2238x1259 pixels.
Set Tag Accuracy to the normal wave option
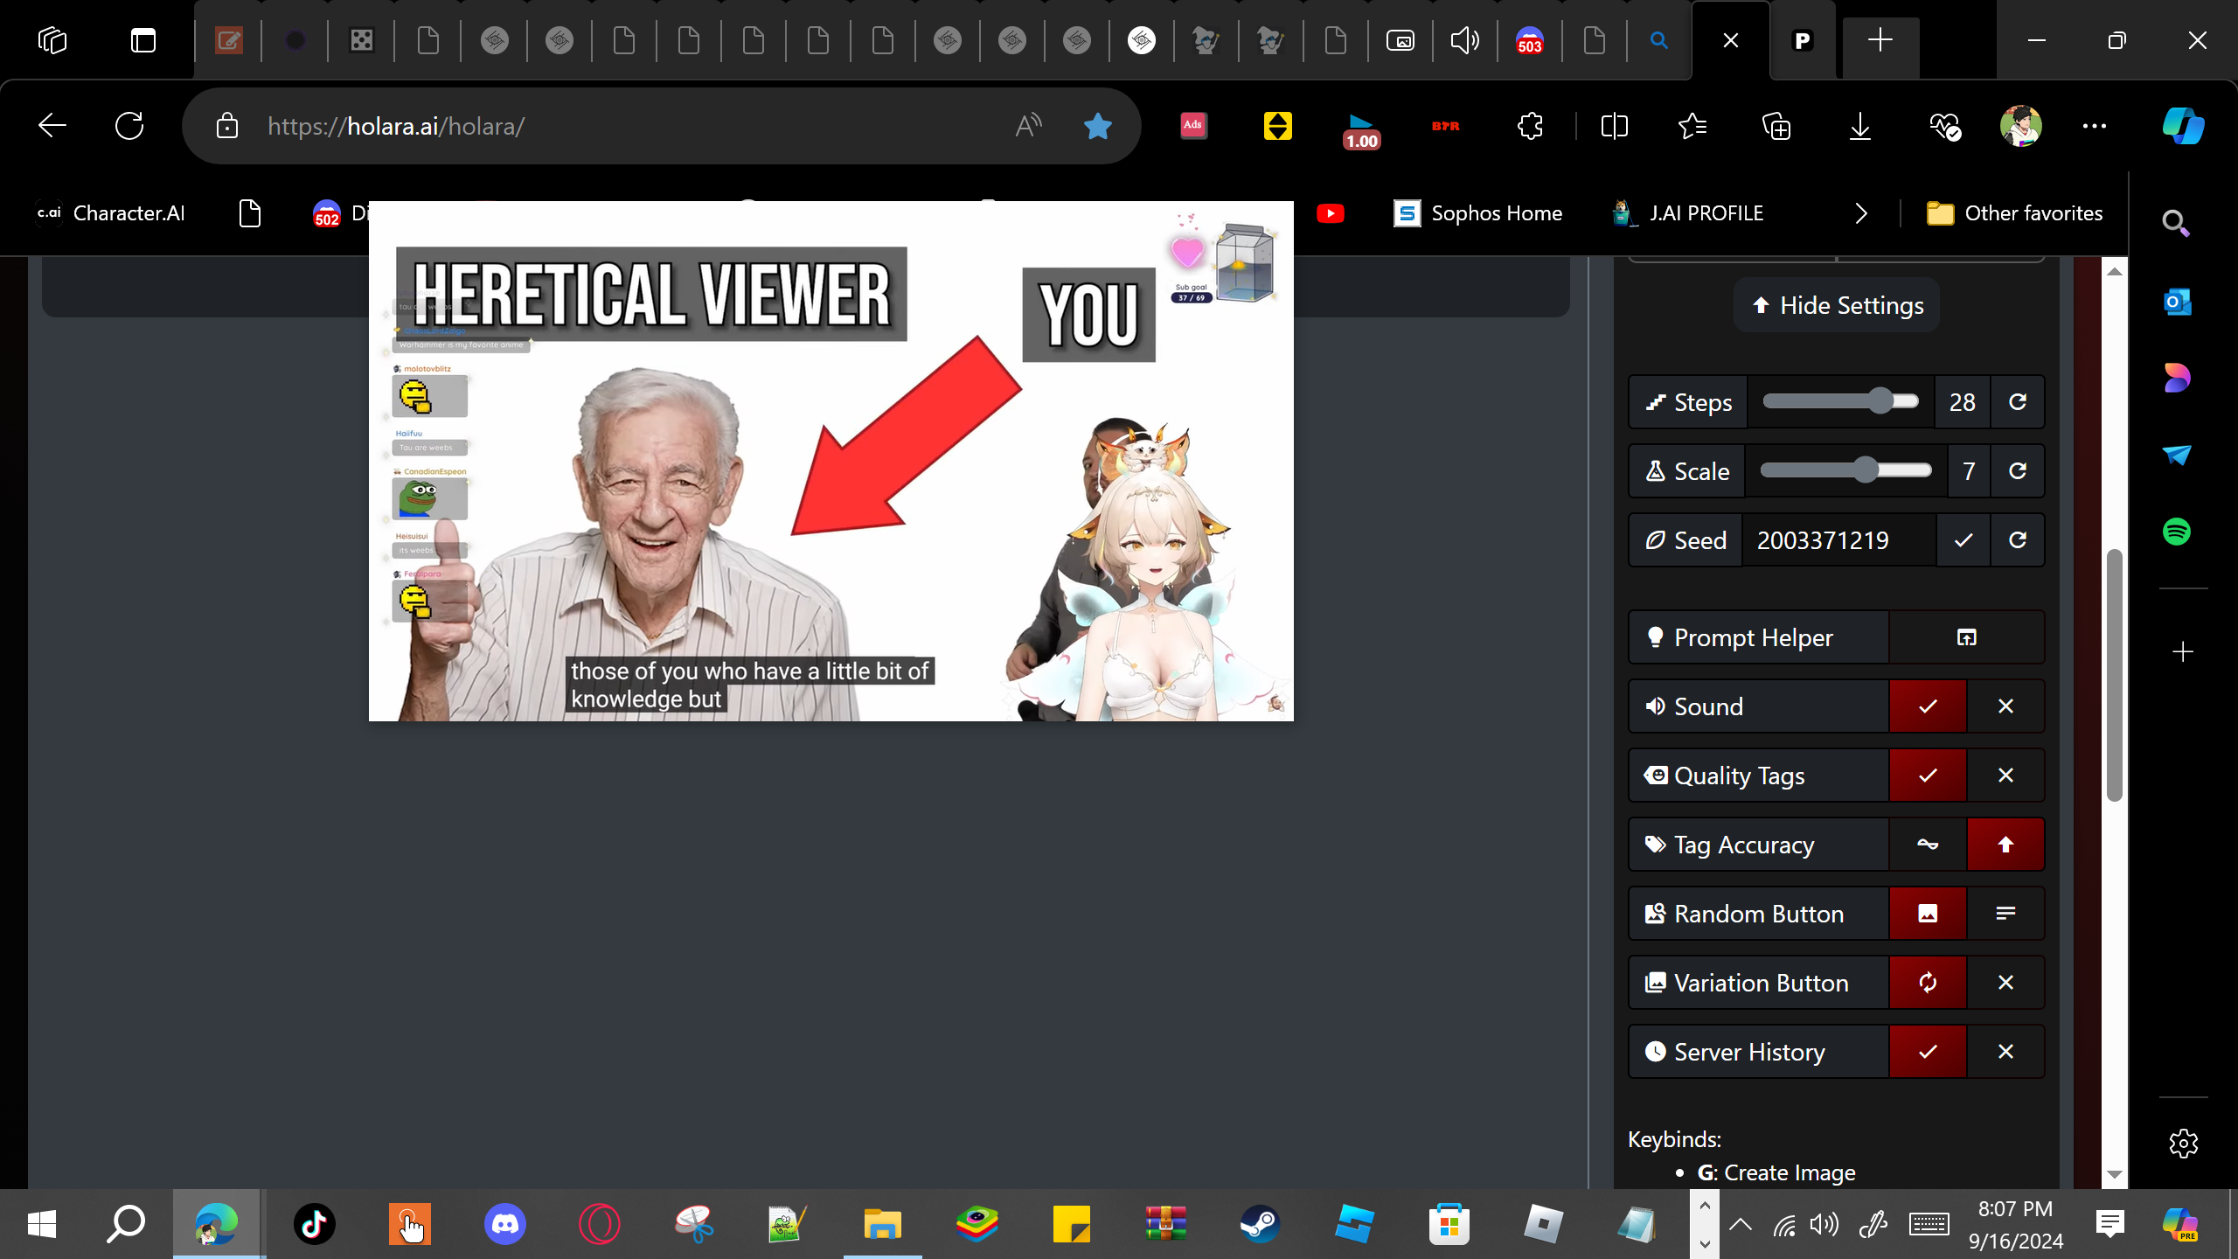tap(1928, 845)
